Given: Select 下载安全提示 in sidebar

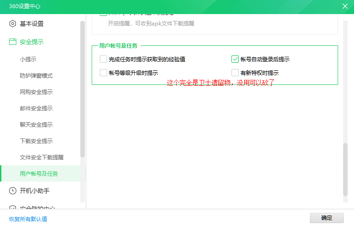Looking at the screenshot, I should [x=36, y=141].
